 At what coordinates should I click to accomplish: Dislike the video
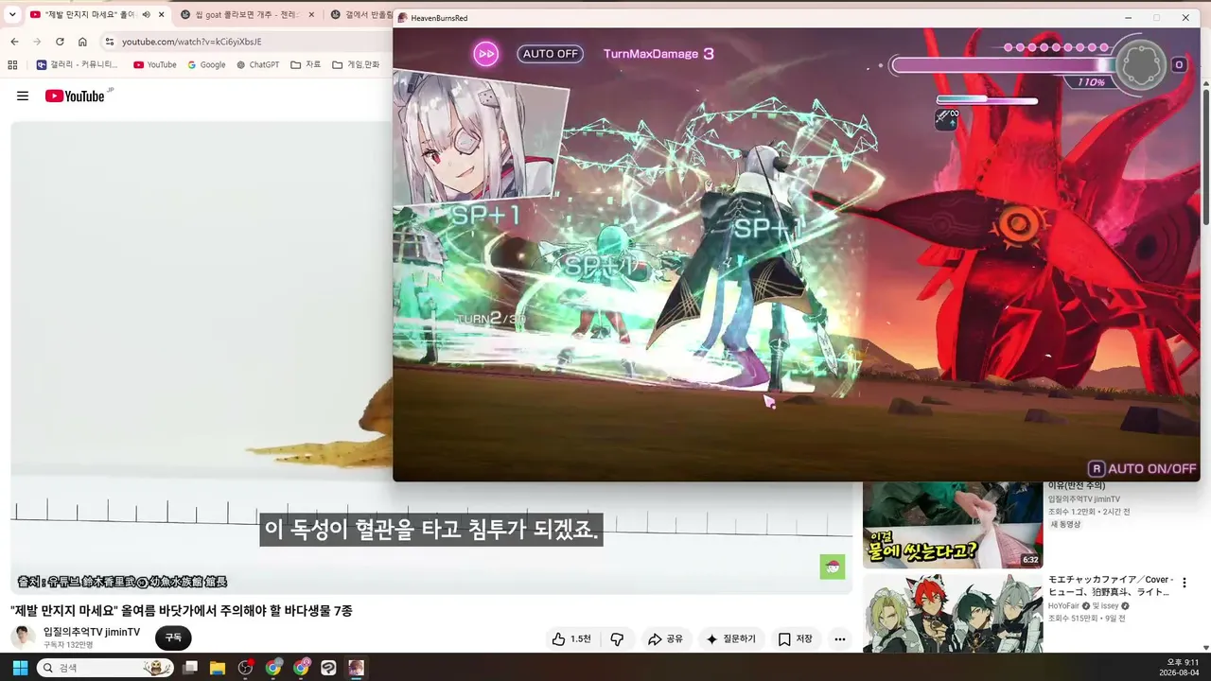617,639
